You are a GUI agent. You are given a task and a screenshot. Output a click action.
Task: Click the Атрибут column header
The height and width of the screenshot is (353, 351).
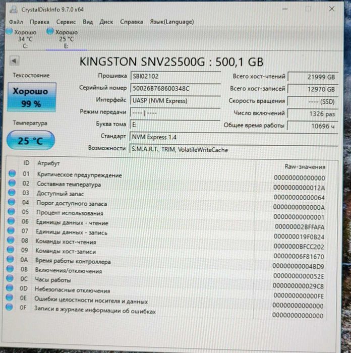point(48,163)
